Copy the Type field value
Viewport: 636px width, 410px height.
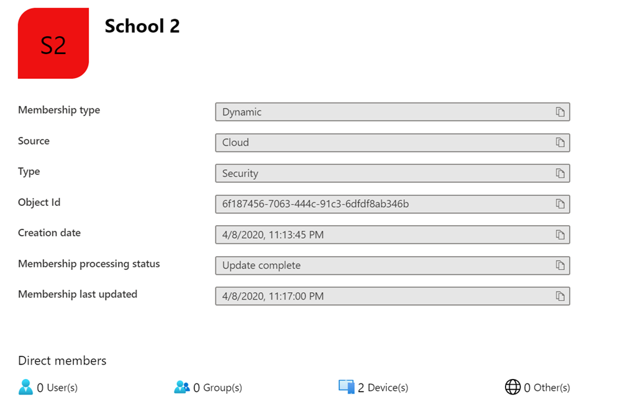point(560,174)
